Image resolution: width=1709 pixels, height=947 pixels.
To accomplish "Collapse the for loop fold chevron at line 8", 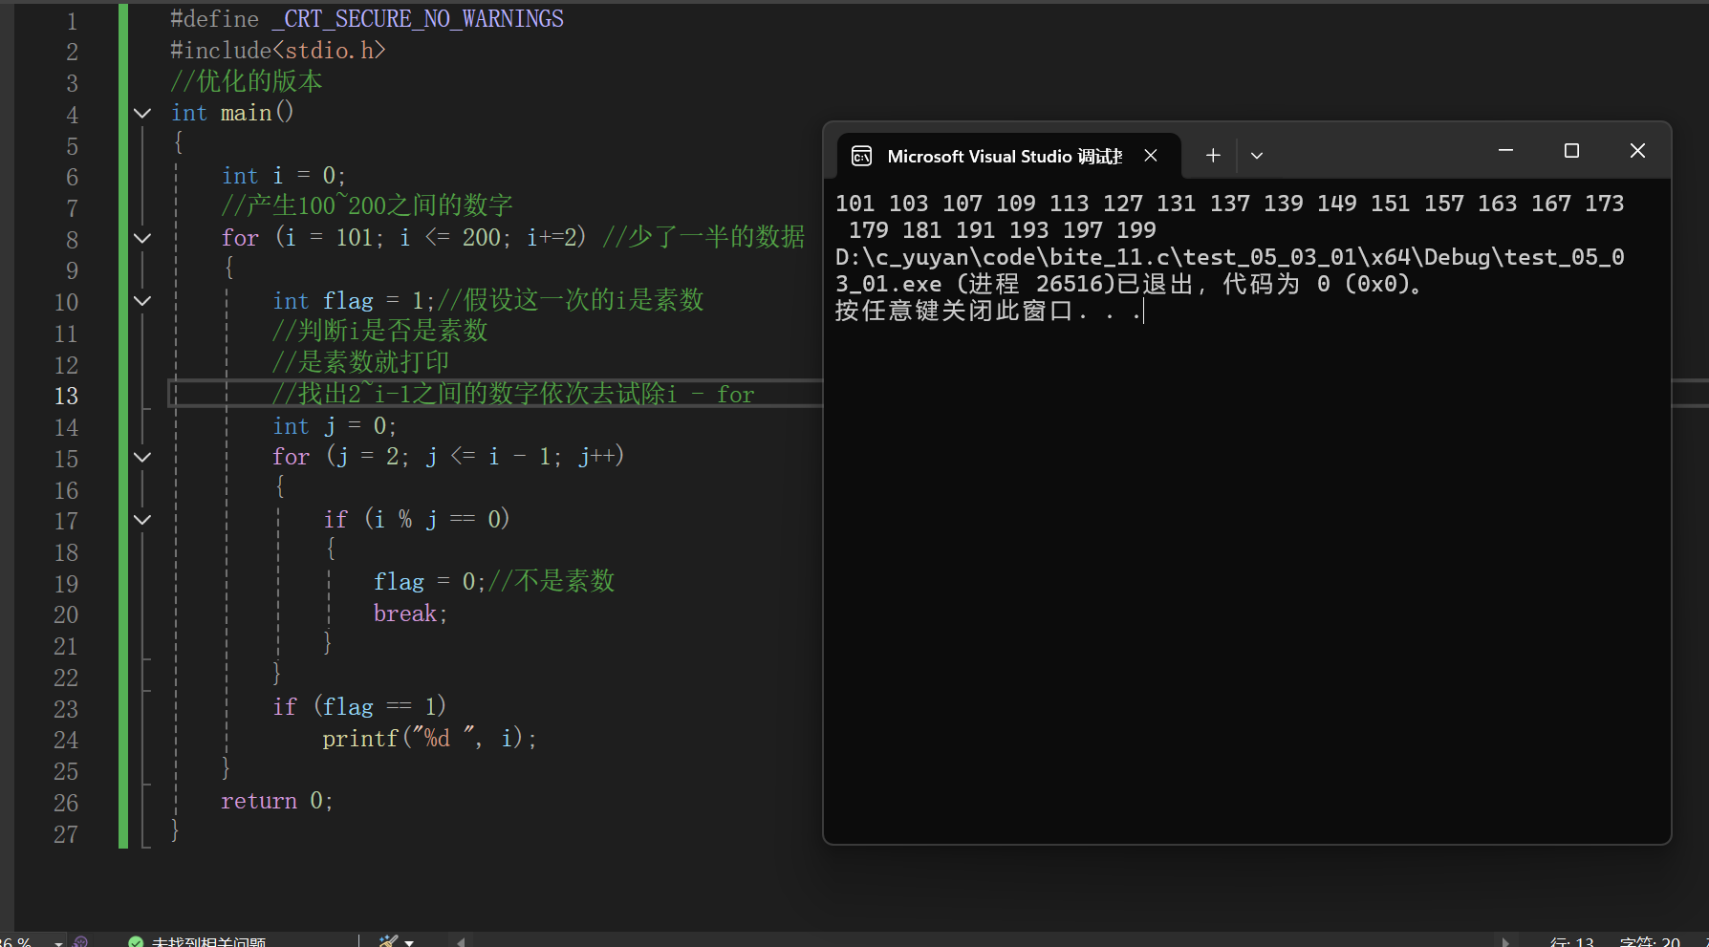I will [x=141, y=240].
